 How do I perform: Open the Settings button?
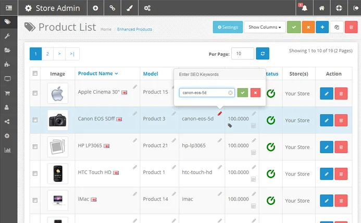228,27
